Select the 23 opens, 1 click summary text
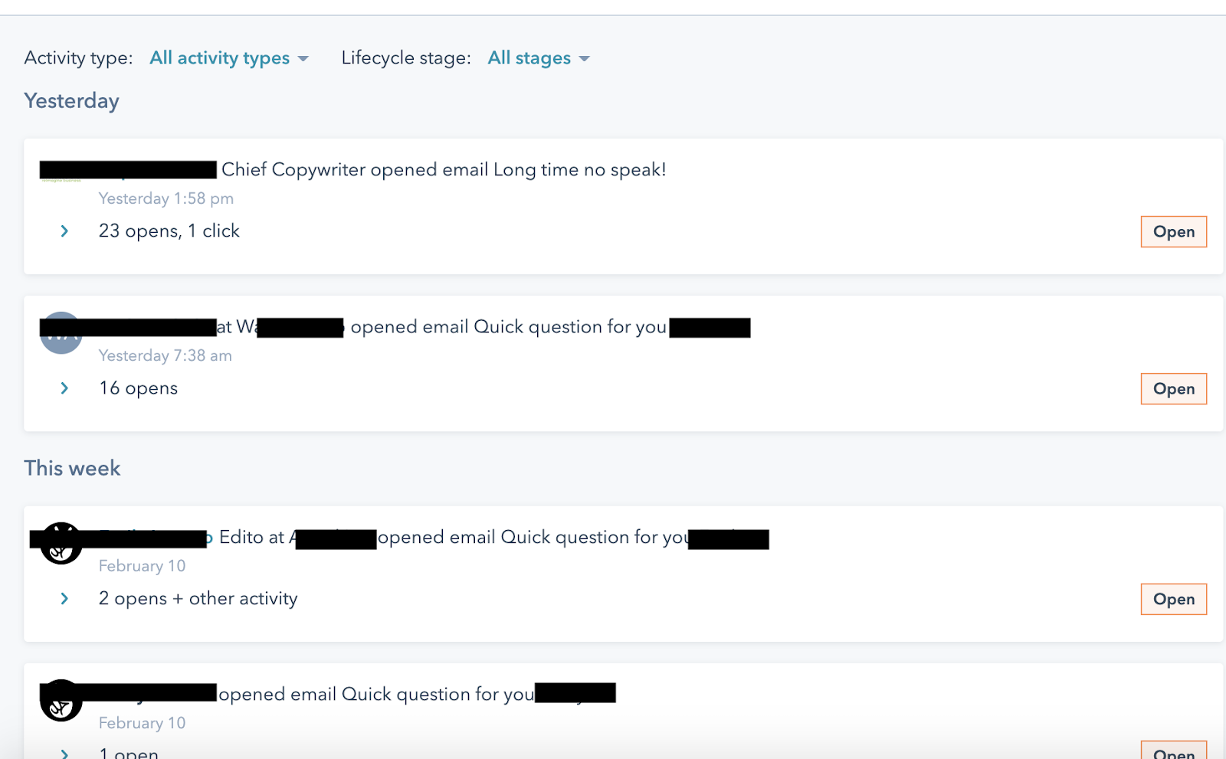Viewport: 1226px width, 759px height. pyautogui.click(x=169, y=231)
